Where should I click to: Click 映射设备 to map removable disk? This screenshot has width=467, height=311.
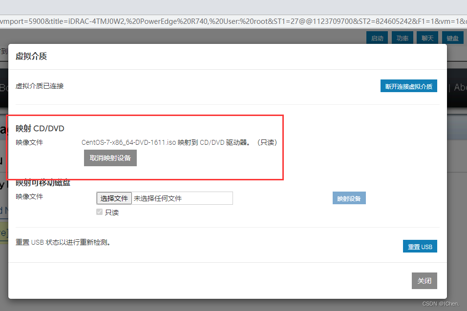(x=349, y=197)
